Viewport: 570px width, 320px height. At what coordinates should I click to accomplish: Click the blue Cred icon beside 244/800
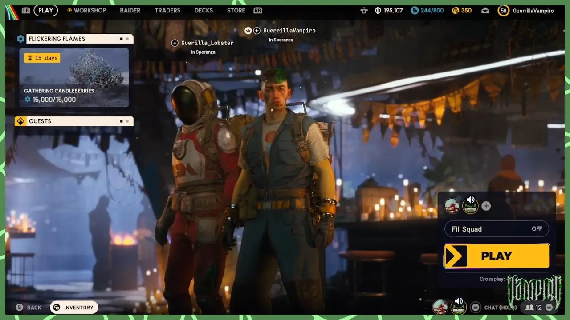click(x=415, y=10)
